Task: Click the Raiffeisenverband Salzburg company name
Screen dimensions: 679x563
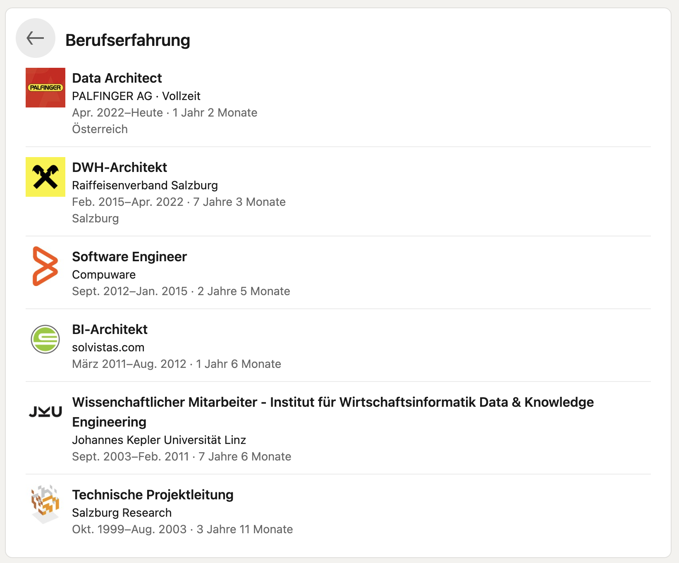Action: tap(145, 185)
